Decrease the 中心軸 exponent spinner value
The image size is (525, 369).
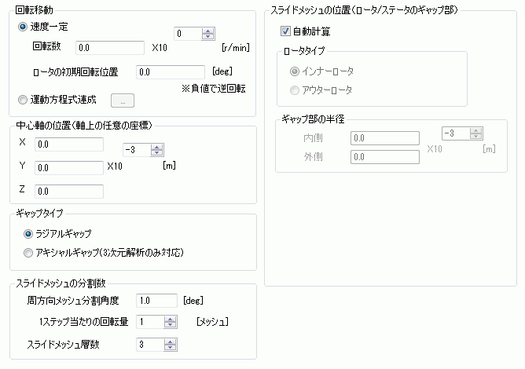point(156,153)
